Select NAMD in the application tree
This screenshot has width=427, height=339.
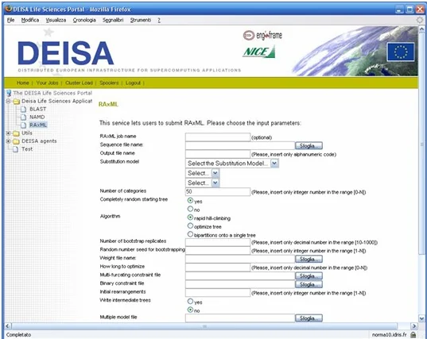coord(37,117)
